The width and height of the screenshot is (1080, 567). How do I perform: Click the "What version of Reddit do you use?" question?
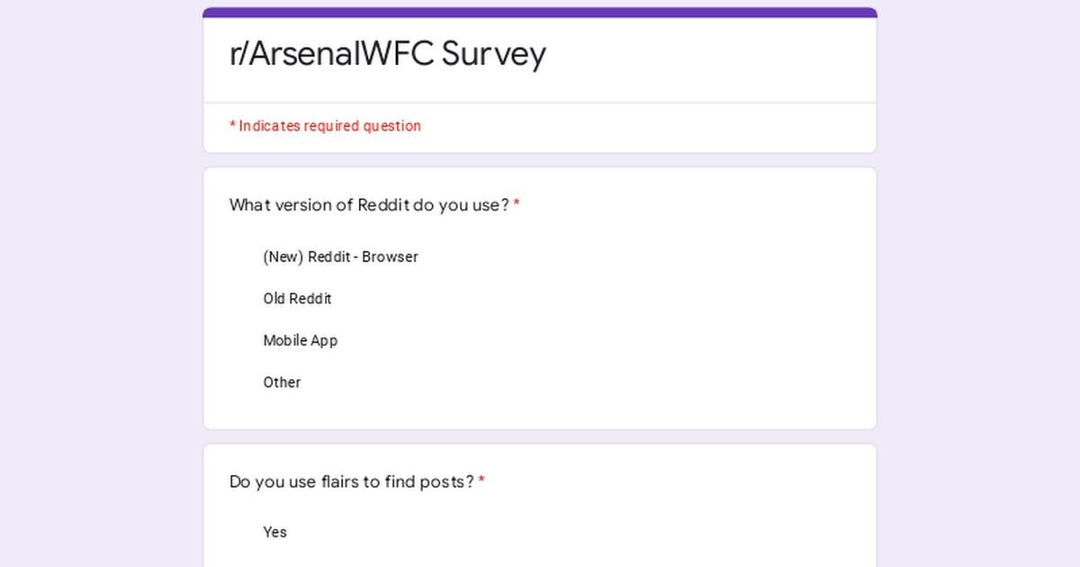369,205
